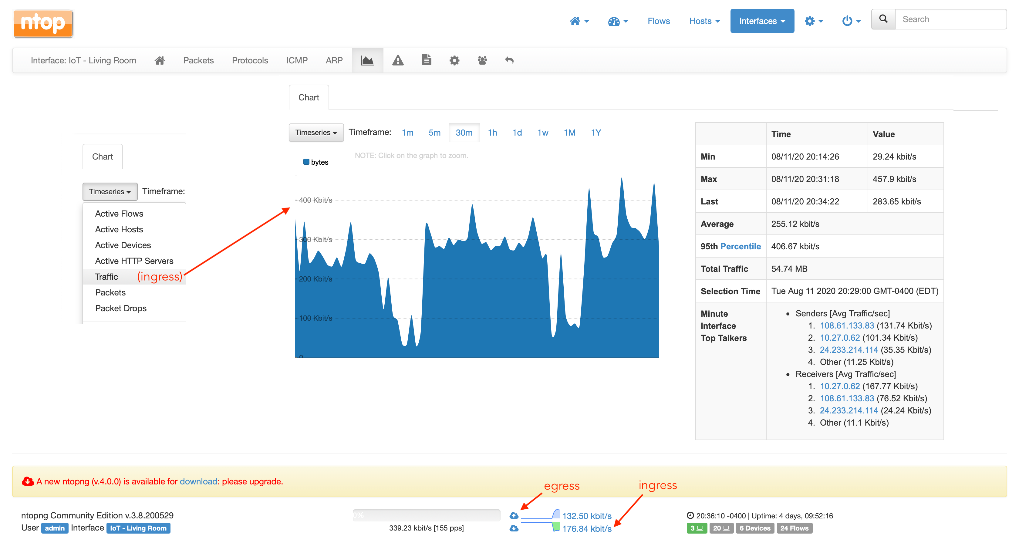Open the chart icon tab in the interface bar
The height and width of the screenshot is (536, 1019).
coord(367,61)
